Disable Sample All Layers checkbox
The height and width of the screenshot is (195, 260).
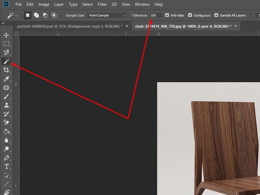click(x=216, y=15)
